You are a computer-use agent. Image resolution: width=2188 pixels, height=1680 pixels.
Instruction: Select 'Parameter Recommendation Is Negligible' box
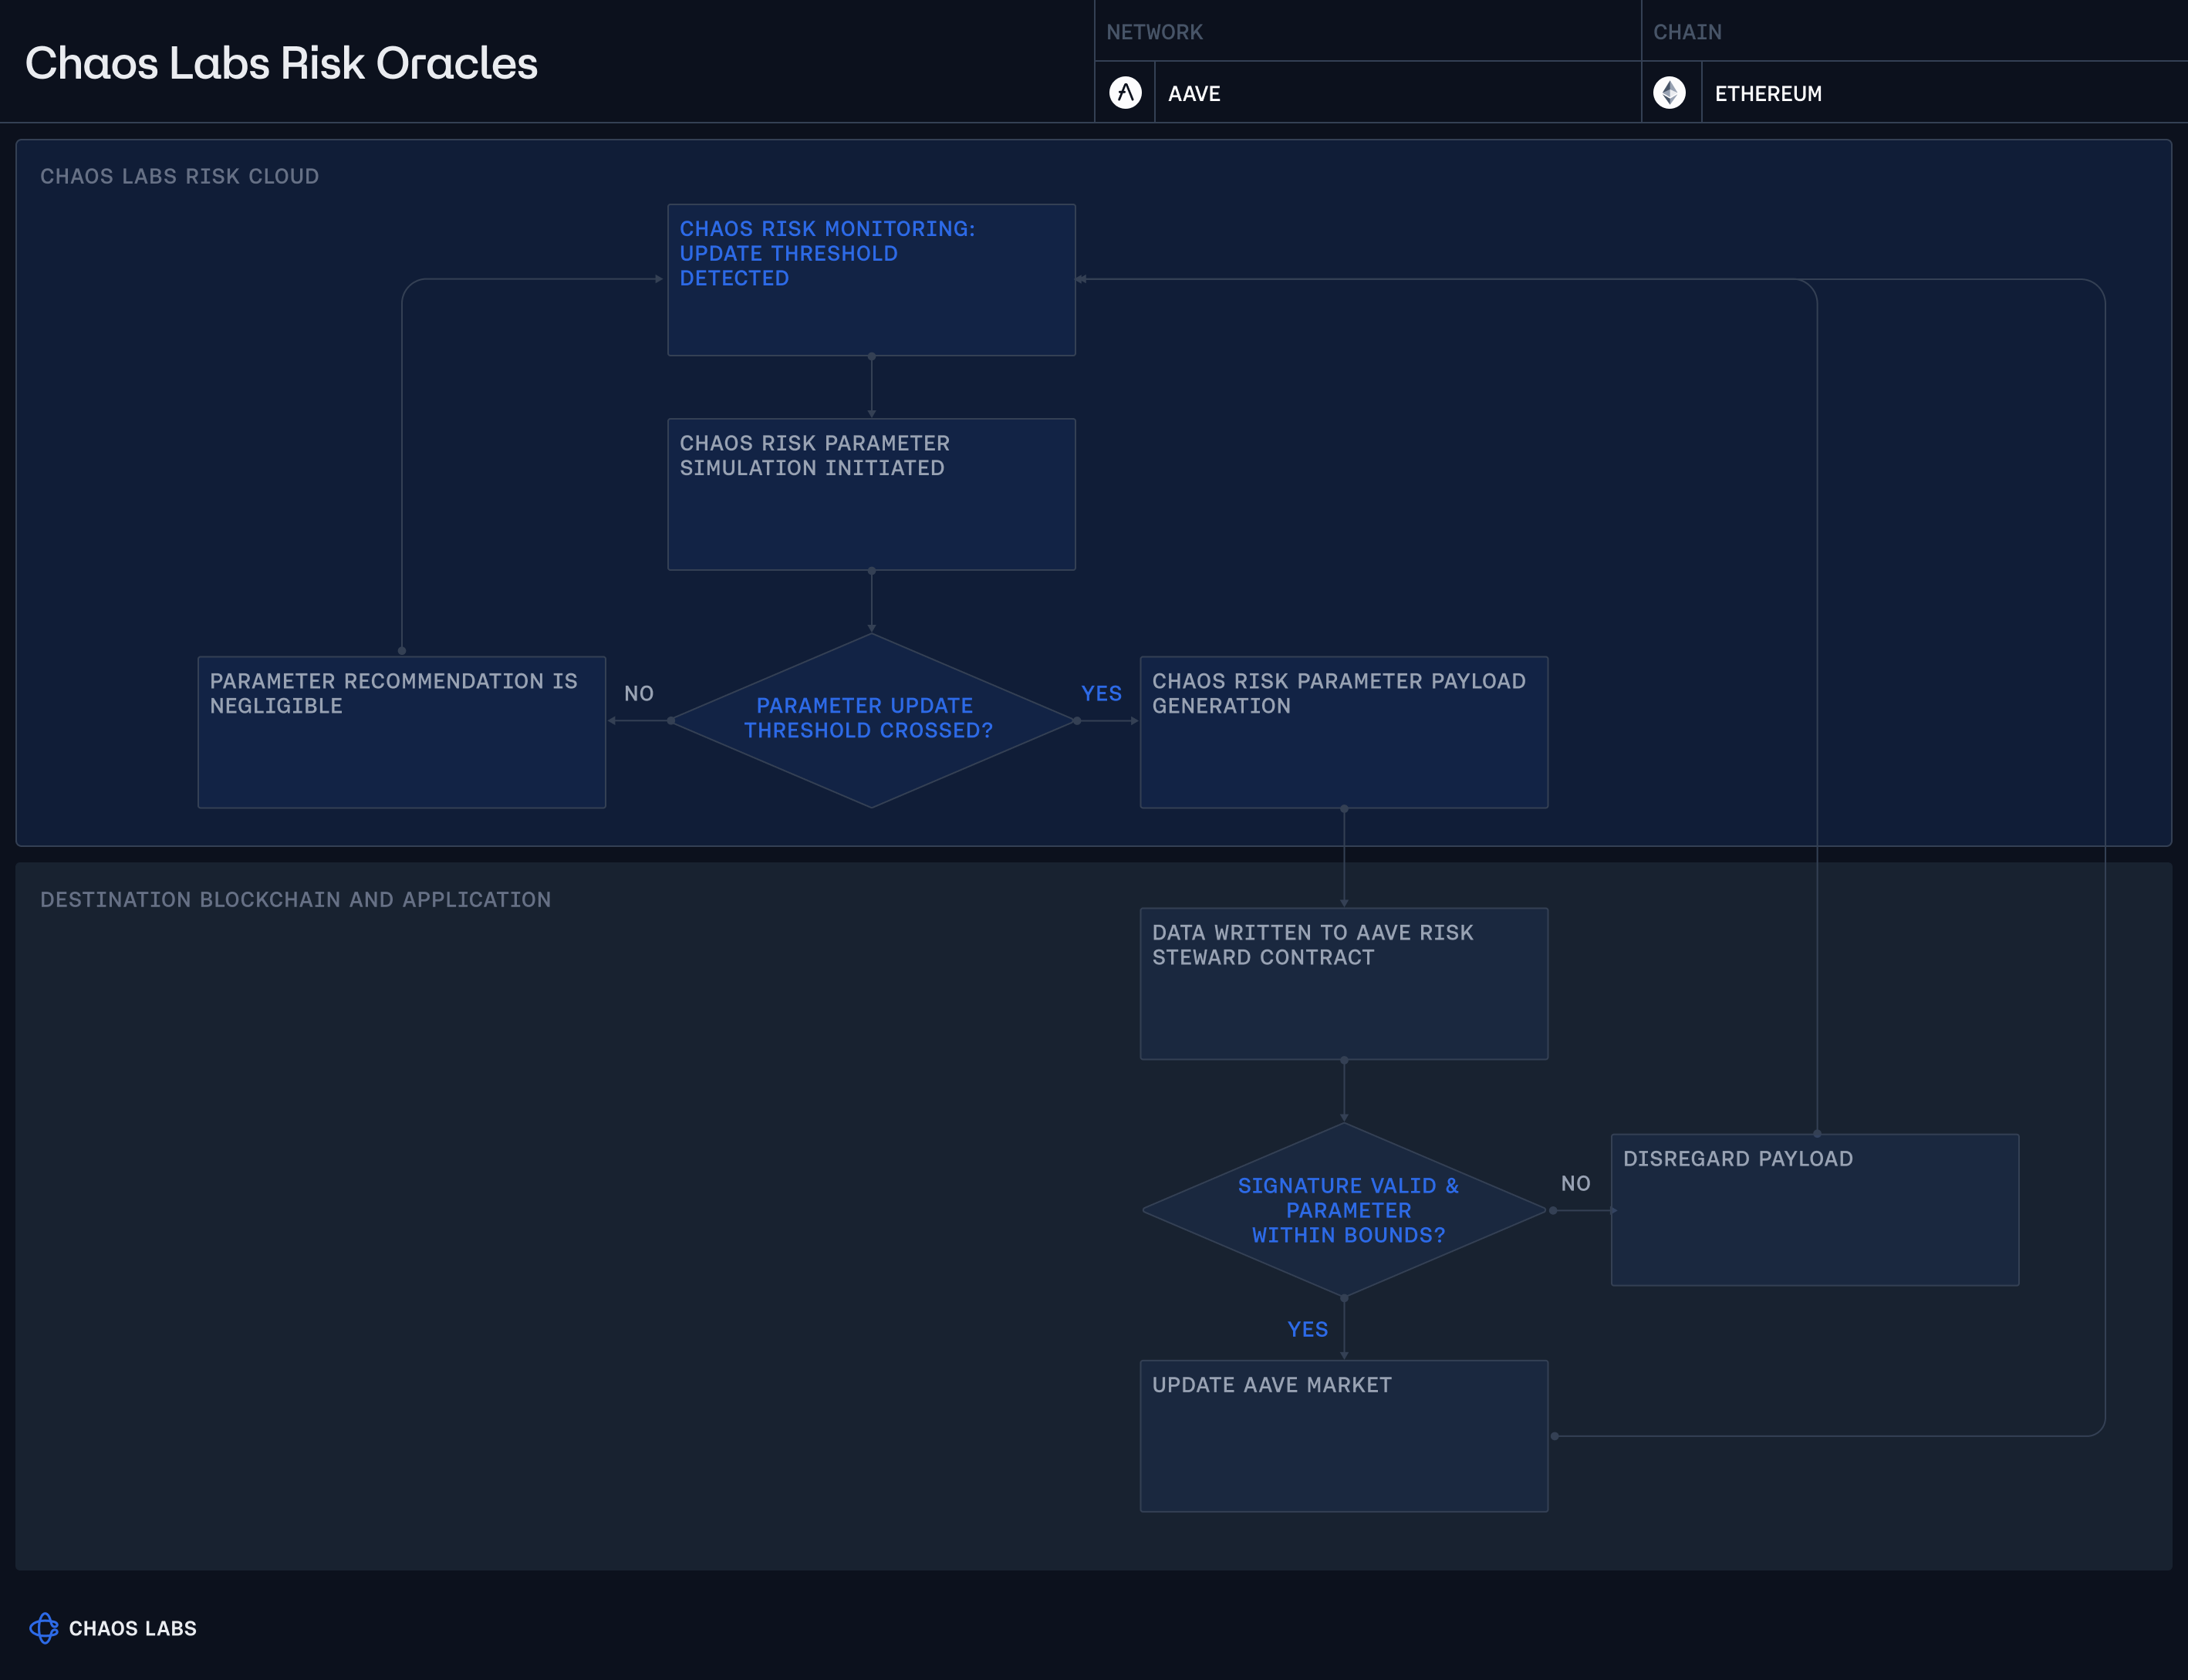402,732
